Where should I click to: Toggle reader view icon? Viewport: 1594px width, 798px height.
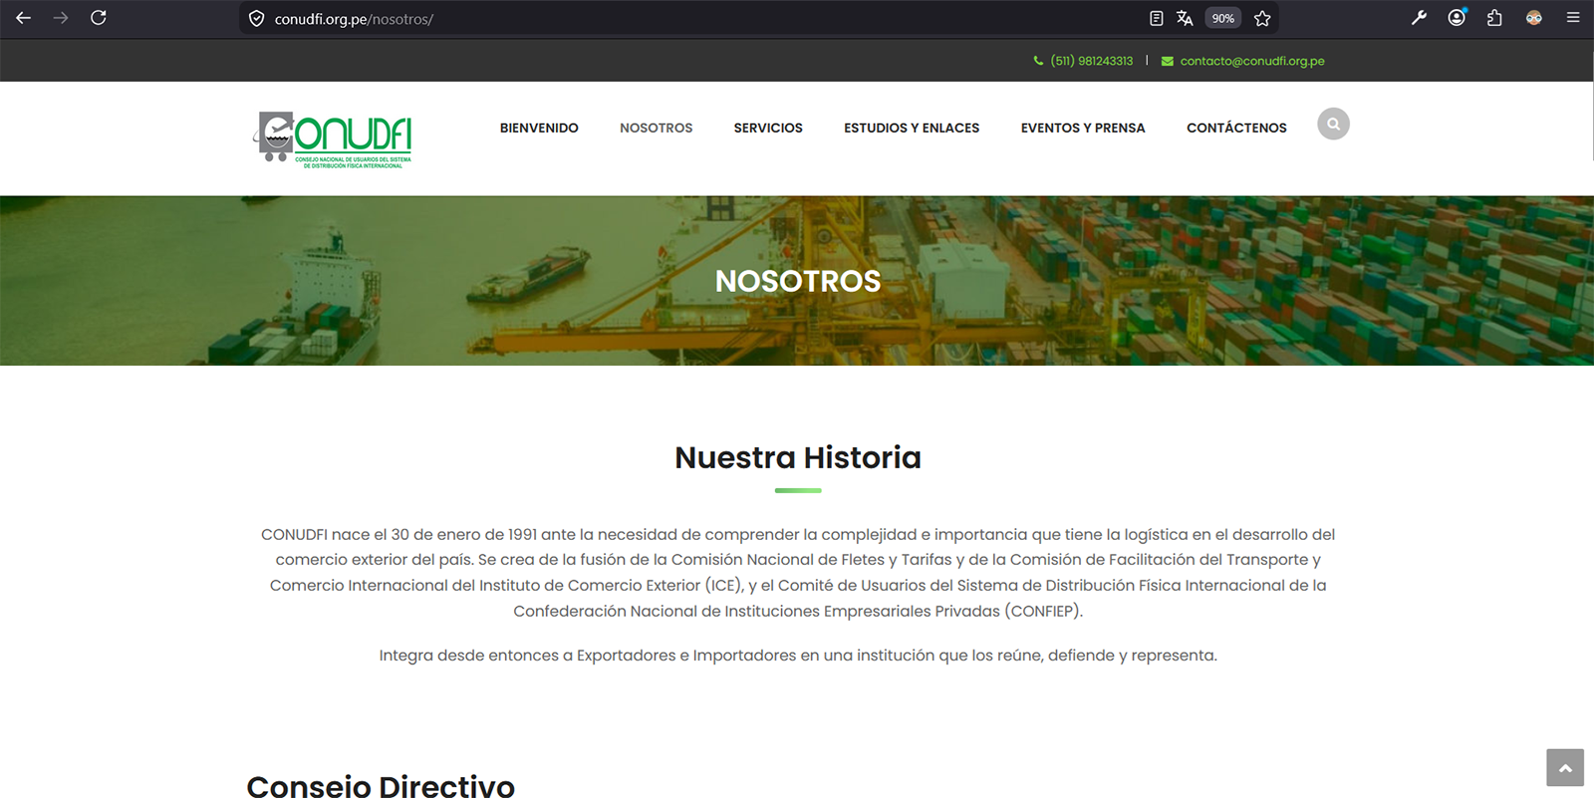point(1156,18)
